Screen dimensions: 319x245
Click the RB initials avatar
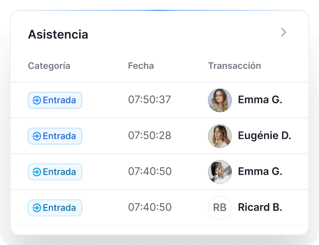pyautogui.click(x=220, y=208)
